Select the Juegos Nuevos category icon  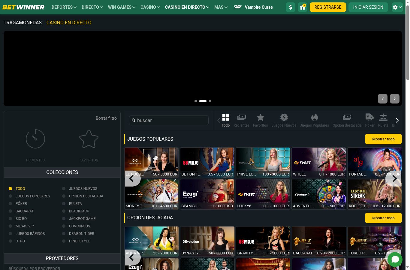pyautogui.click(x=284, y=120)
